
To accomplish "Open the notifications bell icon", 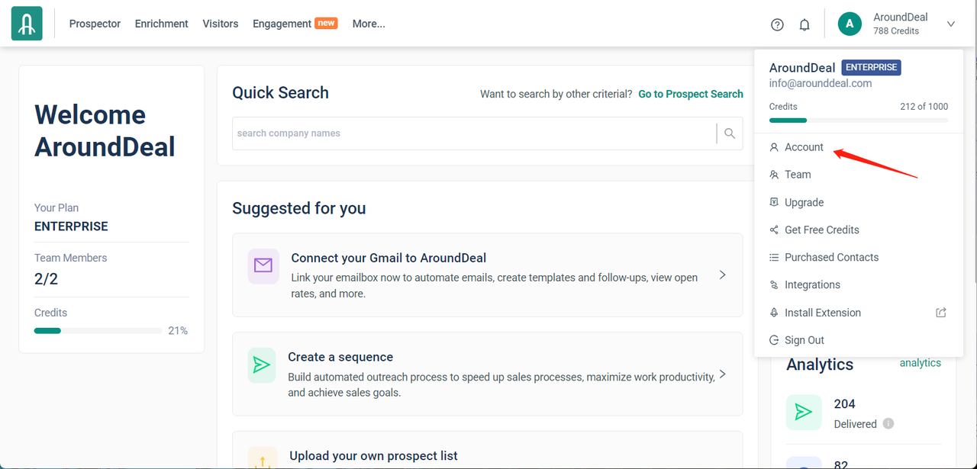I will (x=804, y=24).
